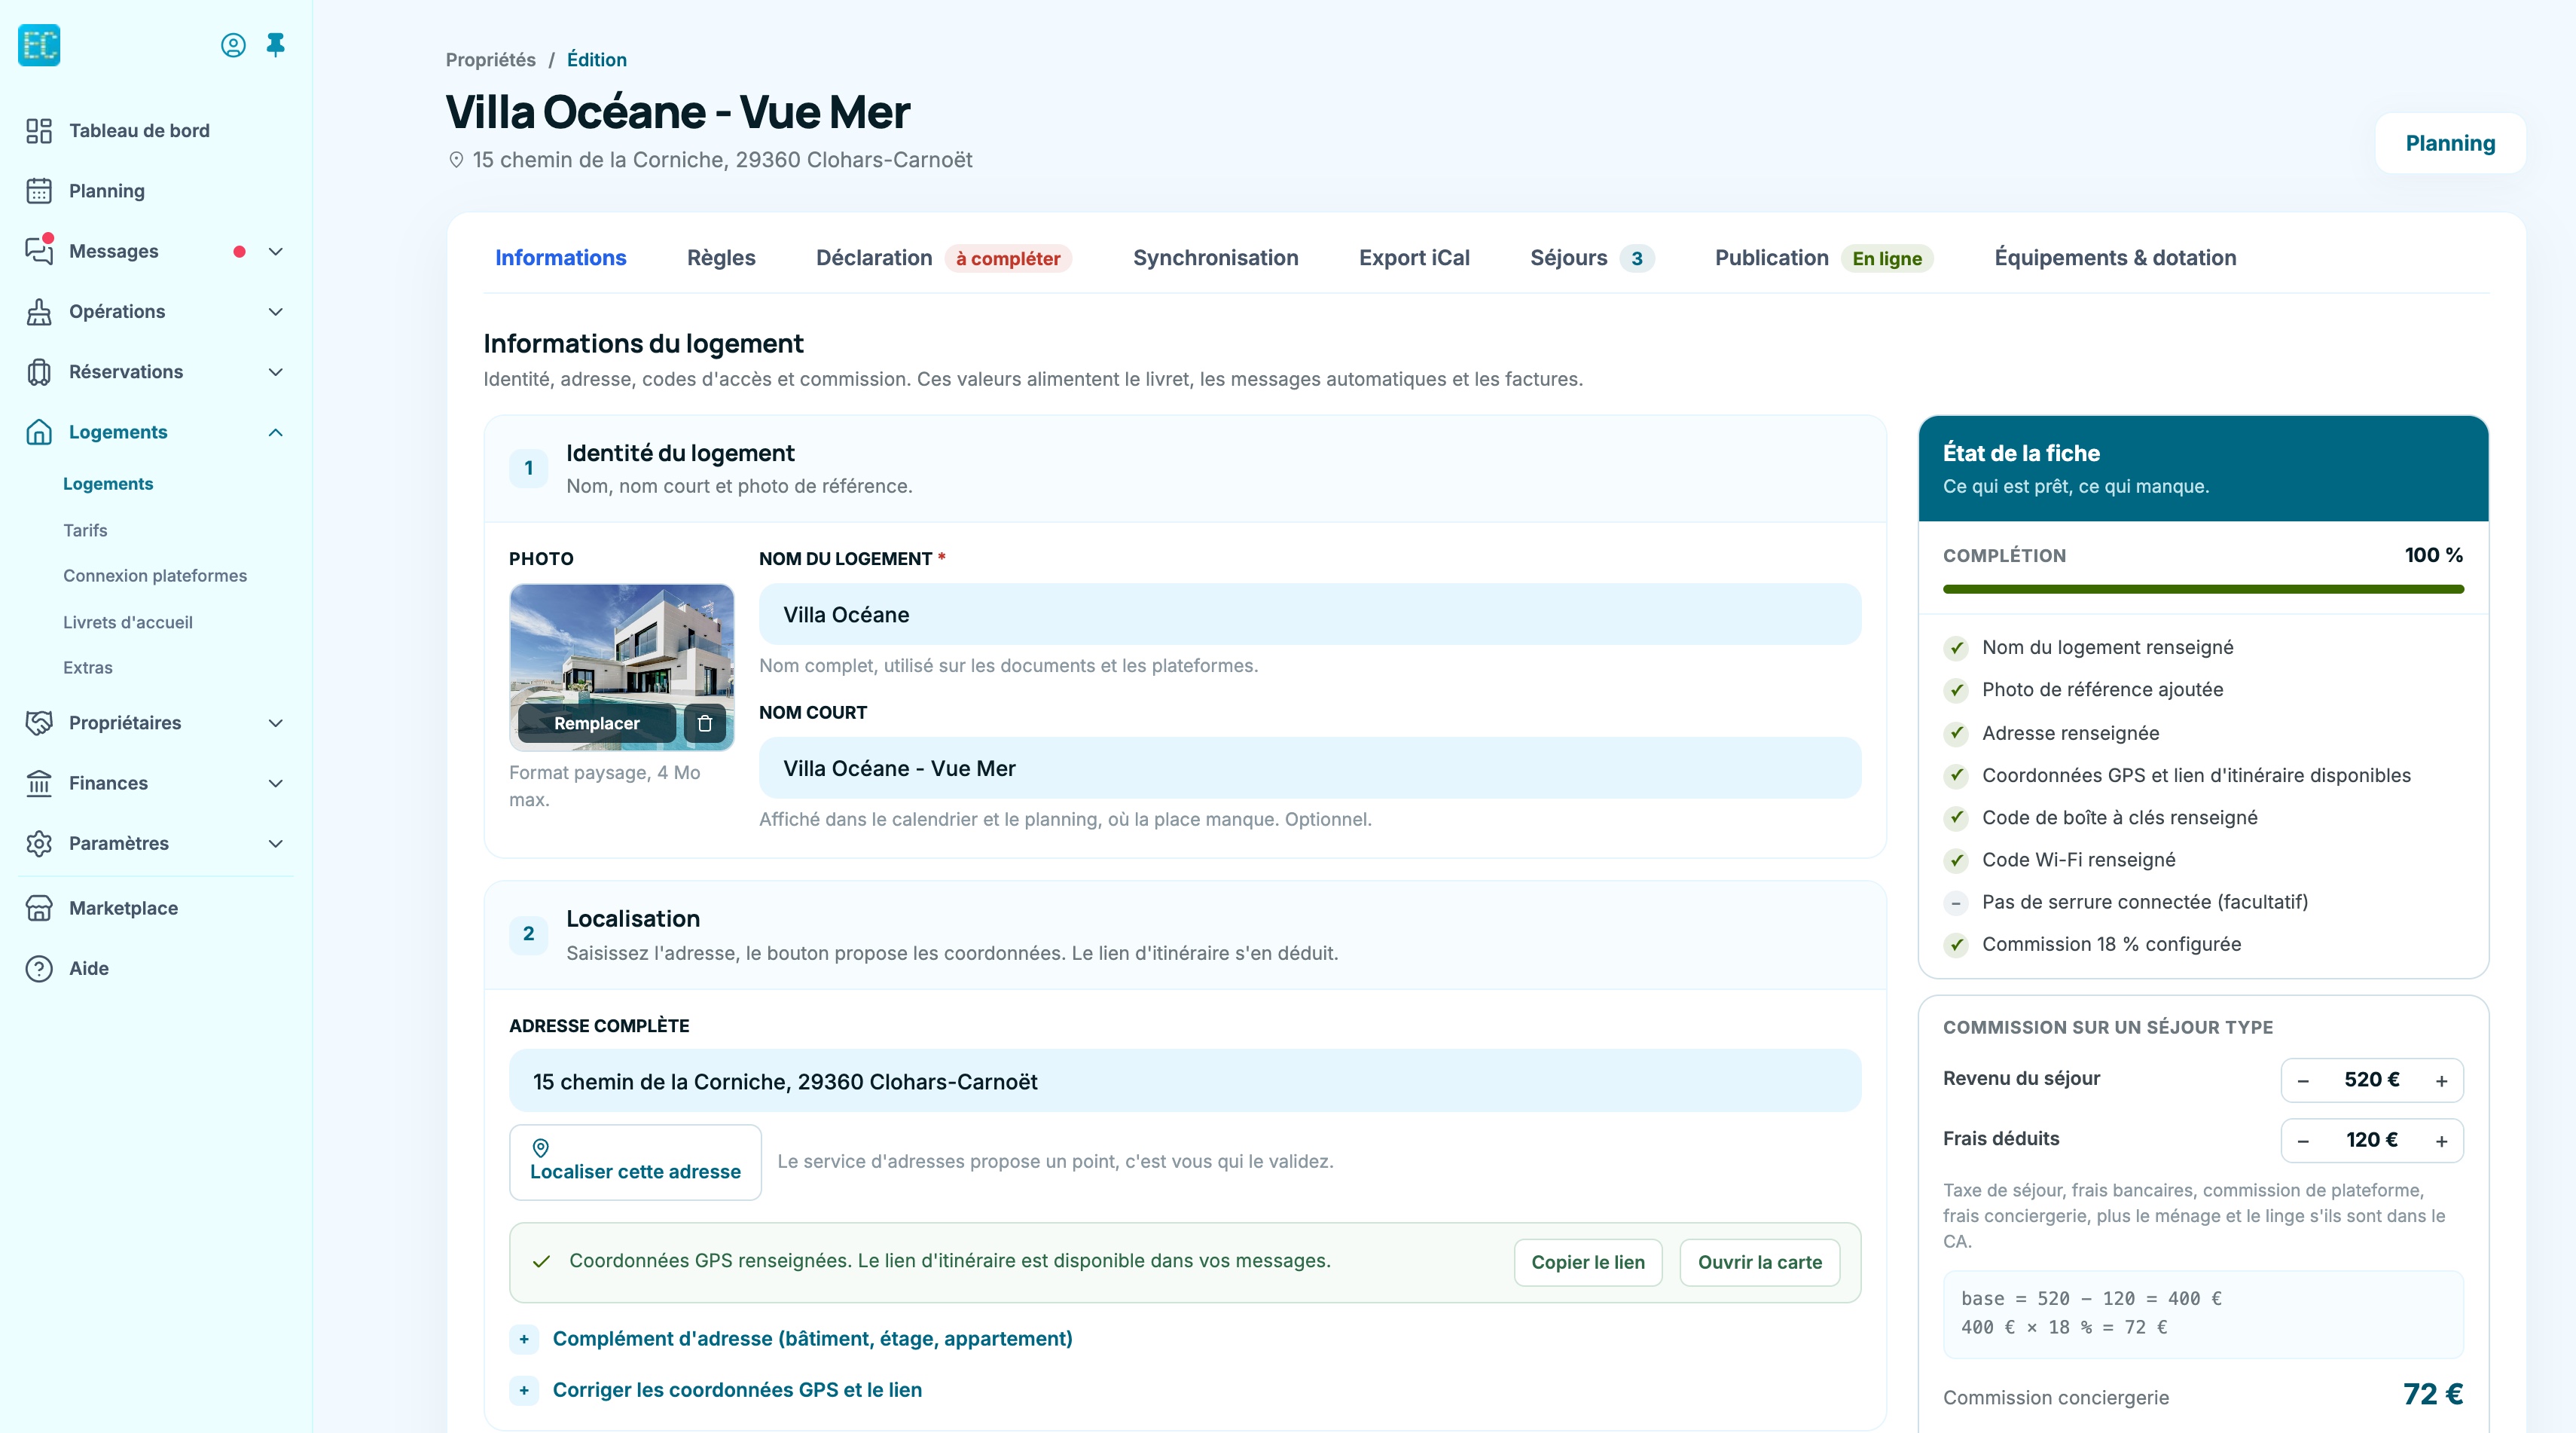2576x1433 pixels.
Task: Switch to the Informations tab
Action: 560,258
